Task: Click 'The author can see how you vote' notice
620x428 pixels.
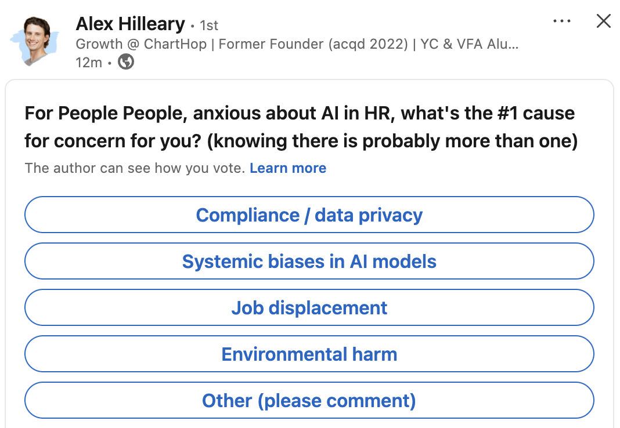Action: (x=135, y=168)
